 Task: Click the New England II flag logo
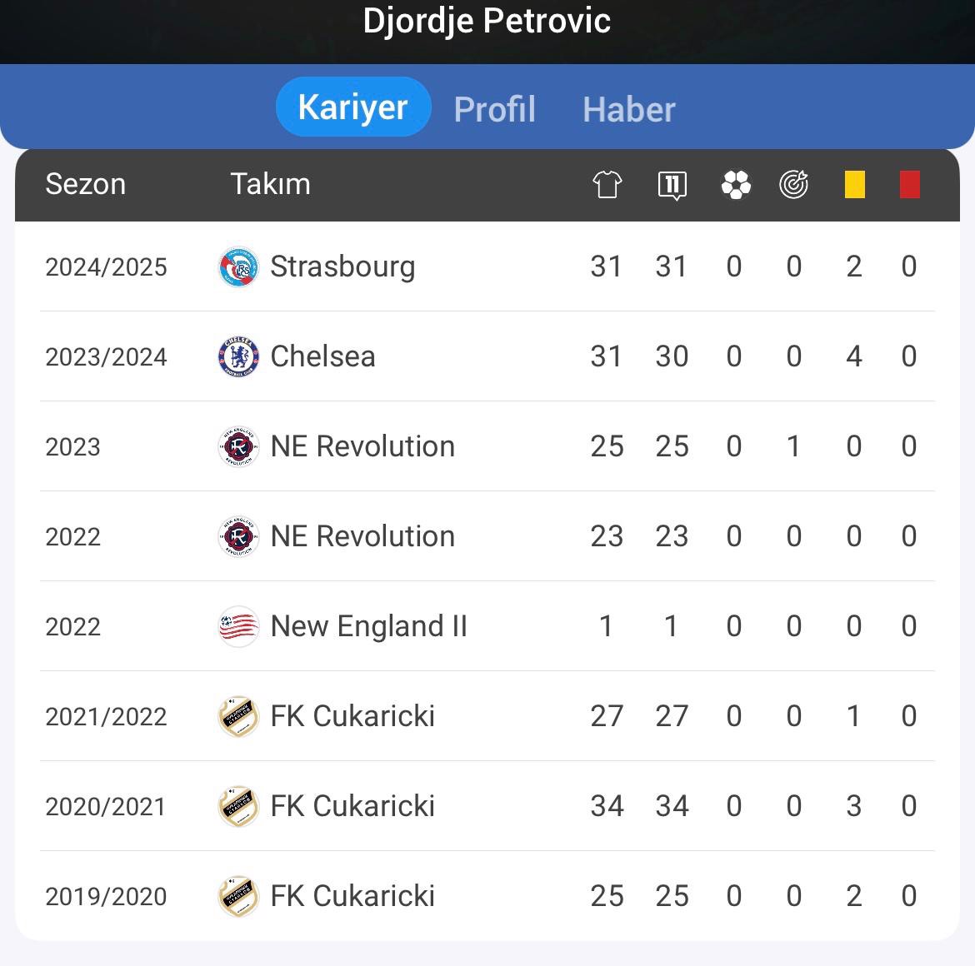(x=239, y=626)
